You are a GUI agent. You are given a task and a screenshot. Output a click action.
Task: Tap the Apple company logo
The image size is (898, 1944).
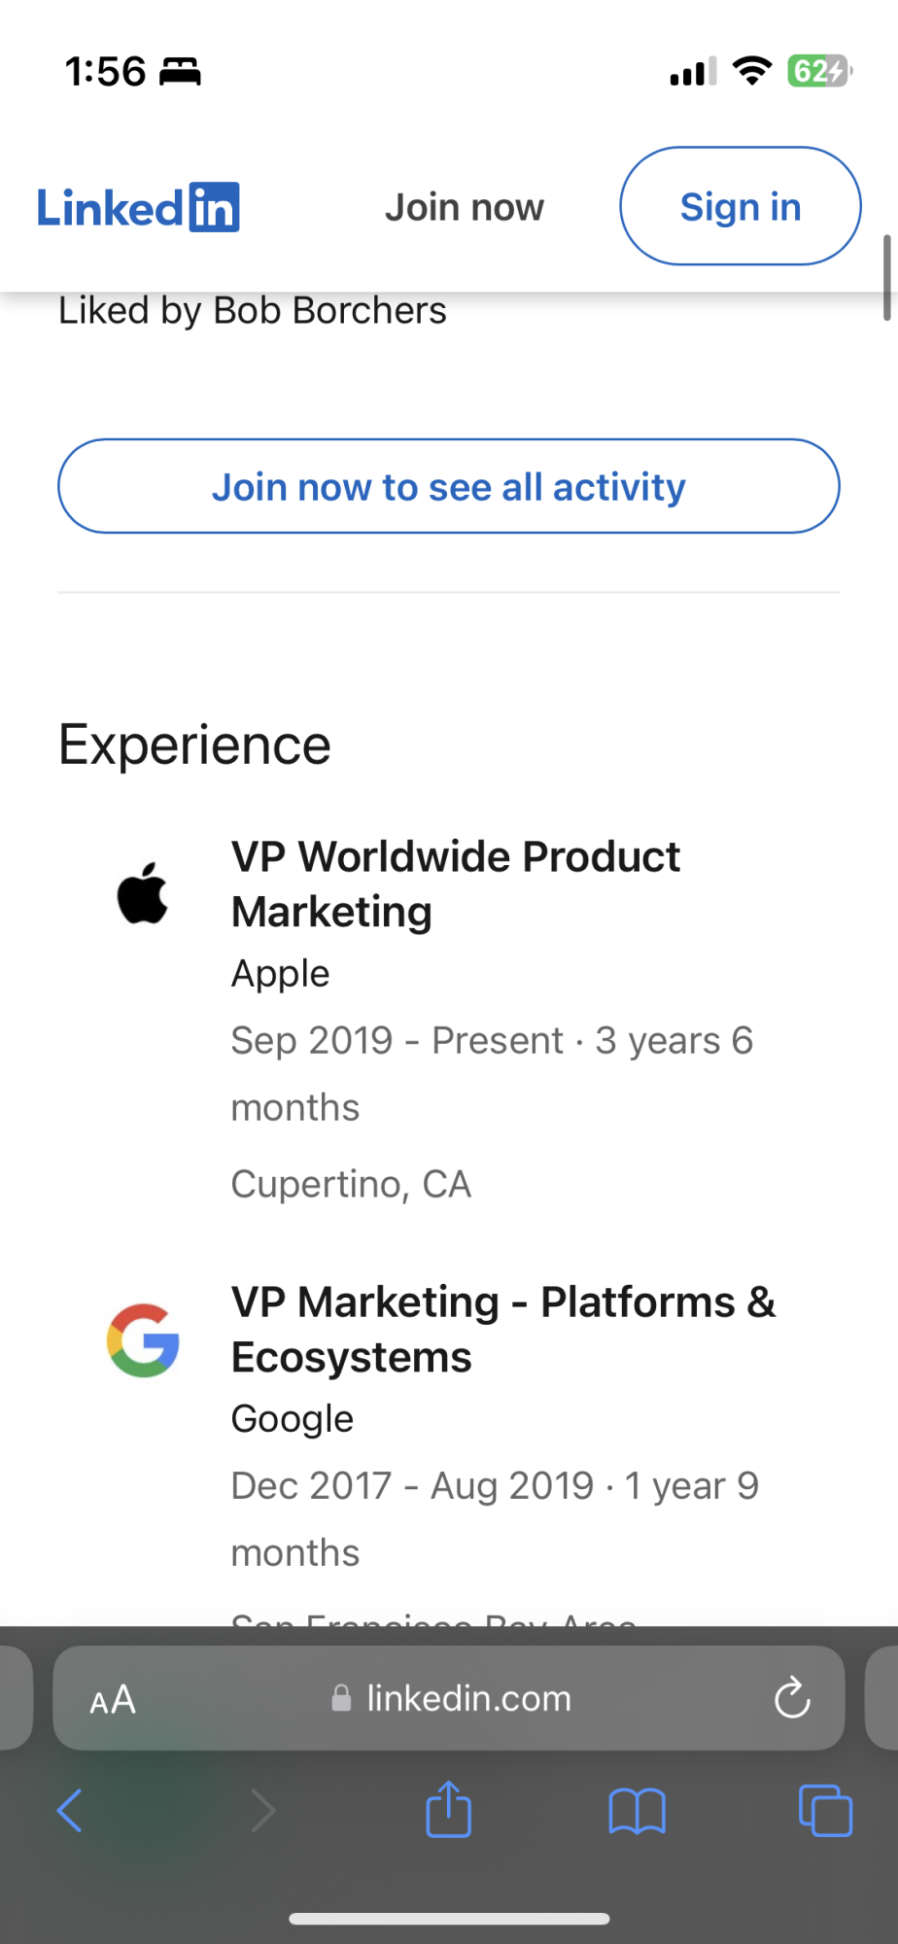tap(143, 893)
